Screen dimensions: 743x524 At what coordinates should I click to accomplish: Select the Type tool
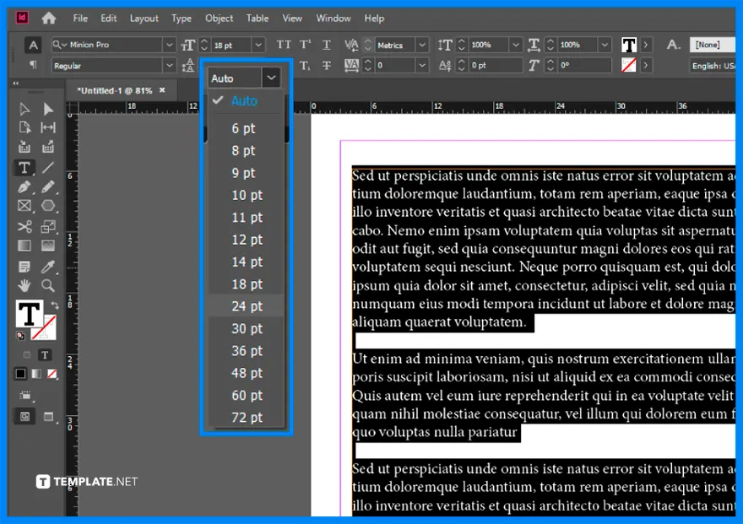coord(24,168)
